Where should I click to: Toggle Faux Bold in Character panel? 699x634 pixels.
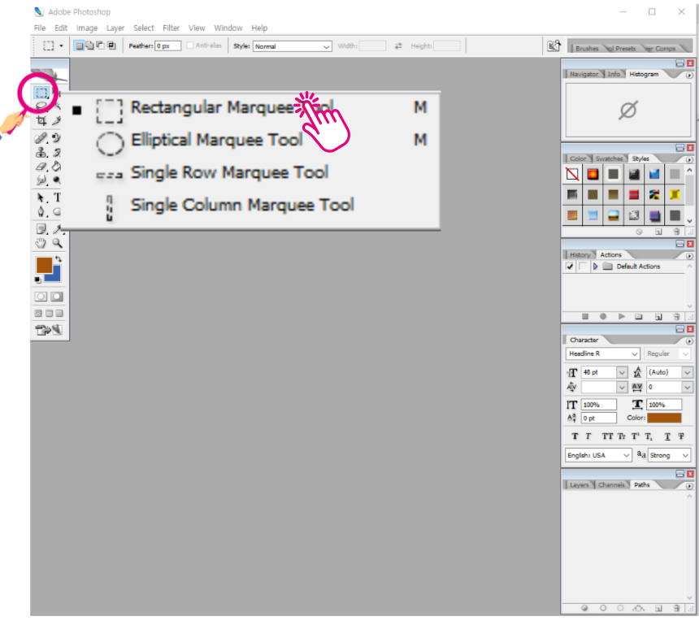[575, 436]
